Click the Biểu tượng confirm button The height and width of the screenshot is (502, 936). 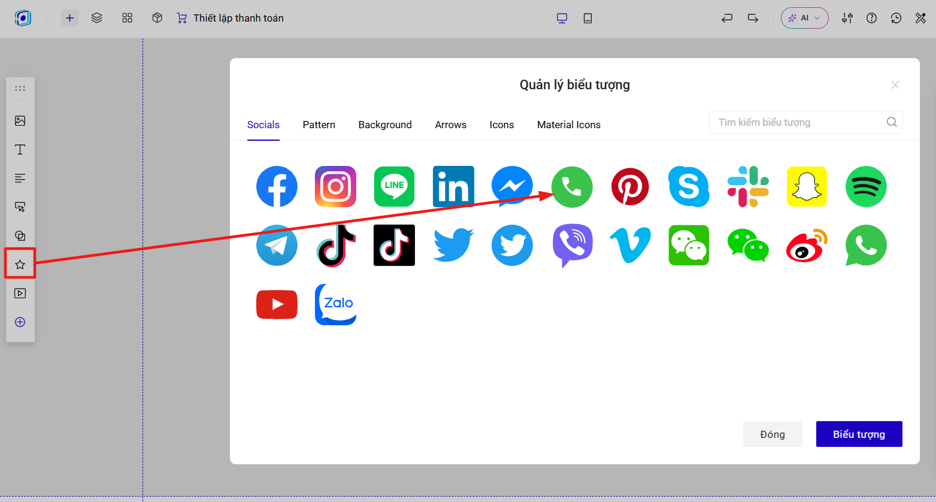tap(859, 434)
